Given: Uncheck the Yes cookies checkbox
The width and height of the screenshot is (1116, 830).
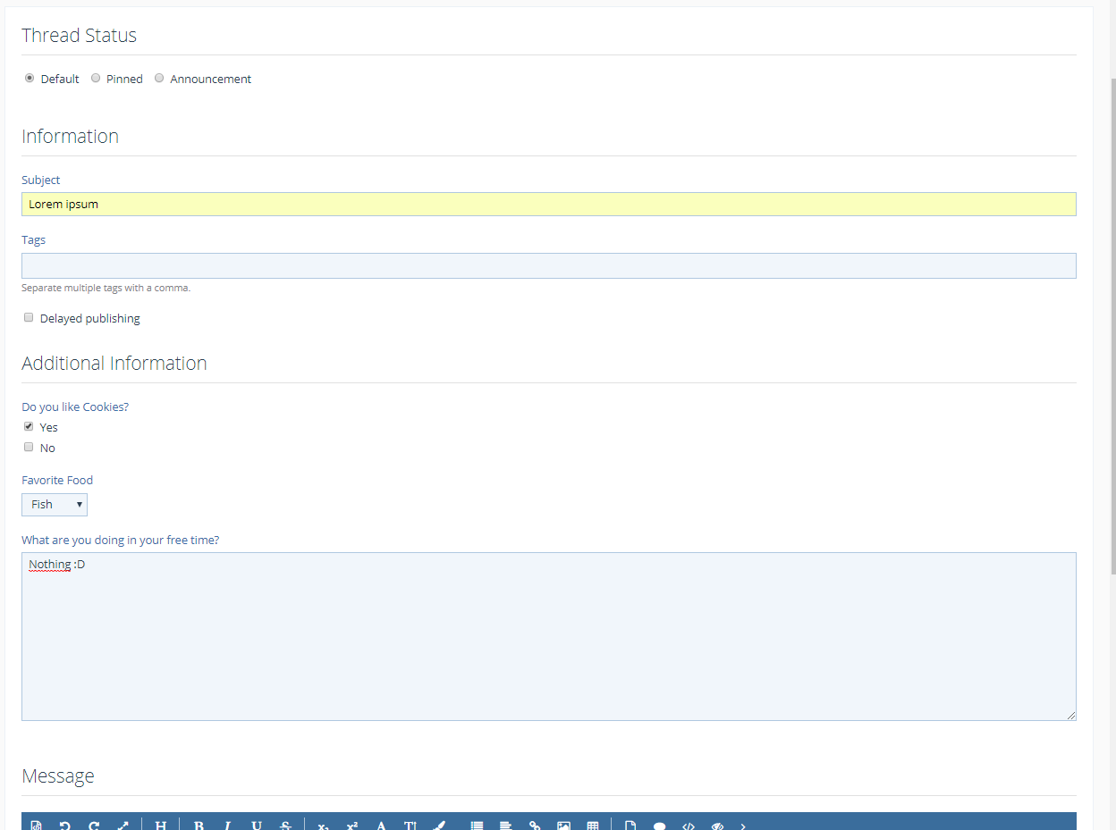Looking at the screenshot, I should 29,427.
